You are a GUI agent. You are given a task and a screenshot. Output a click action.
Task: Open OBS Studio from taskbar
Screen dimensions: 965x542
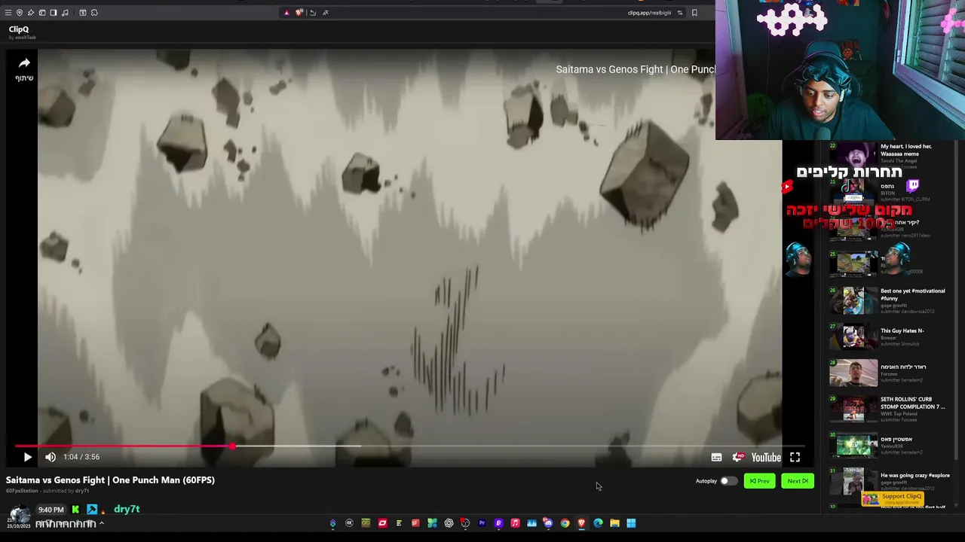pyautogui.click(x=465, y=523)
